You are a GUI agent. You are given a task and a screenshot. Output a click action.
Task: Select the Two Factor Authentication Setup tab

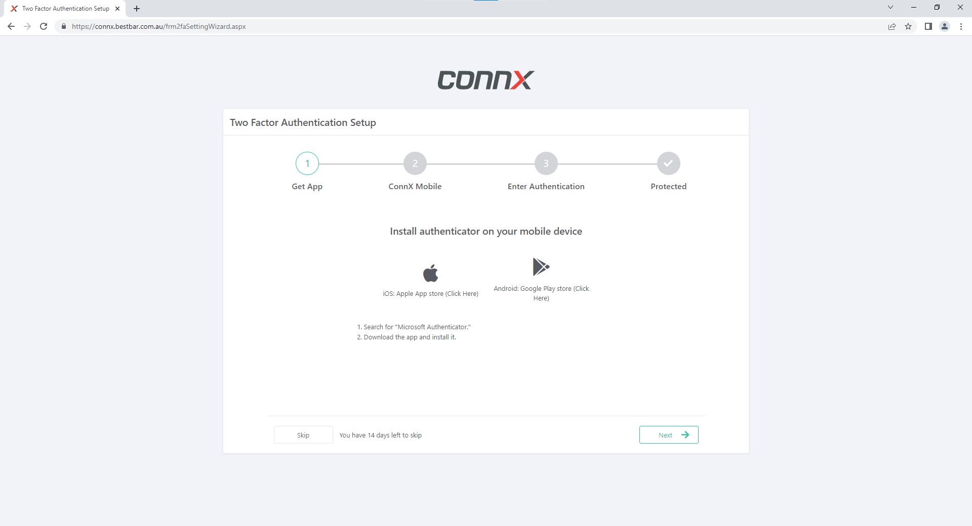66,9
